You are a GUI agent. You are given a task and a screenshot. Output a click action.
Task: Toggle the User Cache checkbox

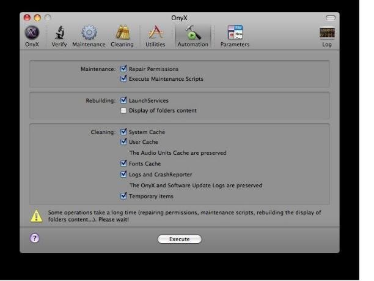123,141
